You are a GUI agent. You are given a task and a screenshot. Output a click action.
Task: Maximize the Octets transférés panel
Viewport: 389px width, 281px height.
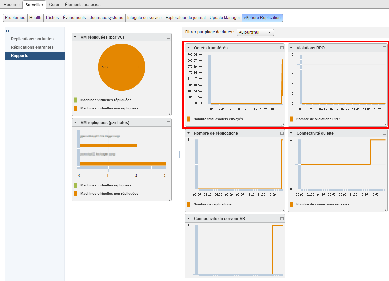[282, 48]
